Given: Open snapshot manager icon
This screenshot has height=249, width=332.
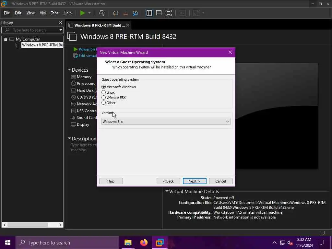Looking at the screenshot, I should point(135,13).
